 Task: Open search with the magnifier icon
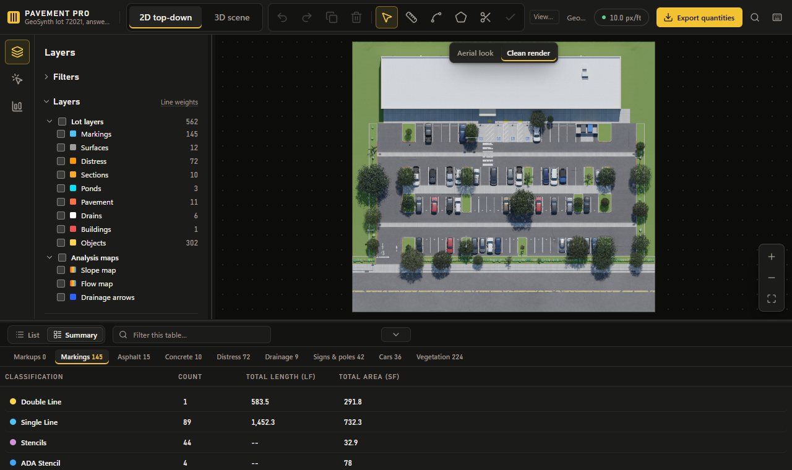click(x=755, y=17)
